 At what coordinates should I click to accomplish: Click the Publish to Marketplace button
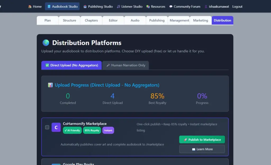202,139
